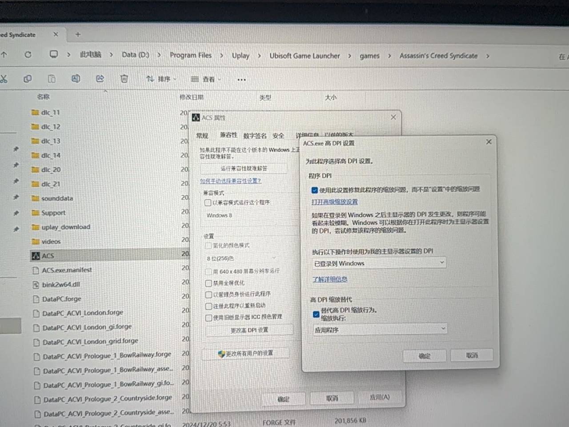
Task: Click the 此电脑 breadcrumb
Action: click(x=91, y=55)
